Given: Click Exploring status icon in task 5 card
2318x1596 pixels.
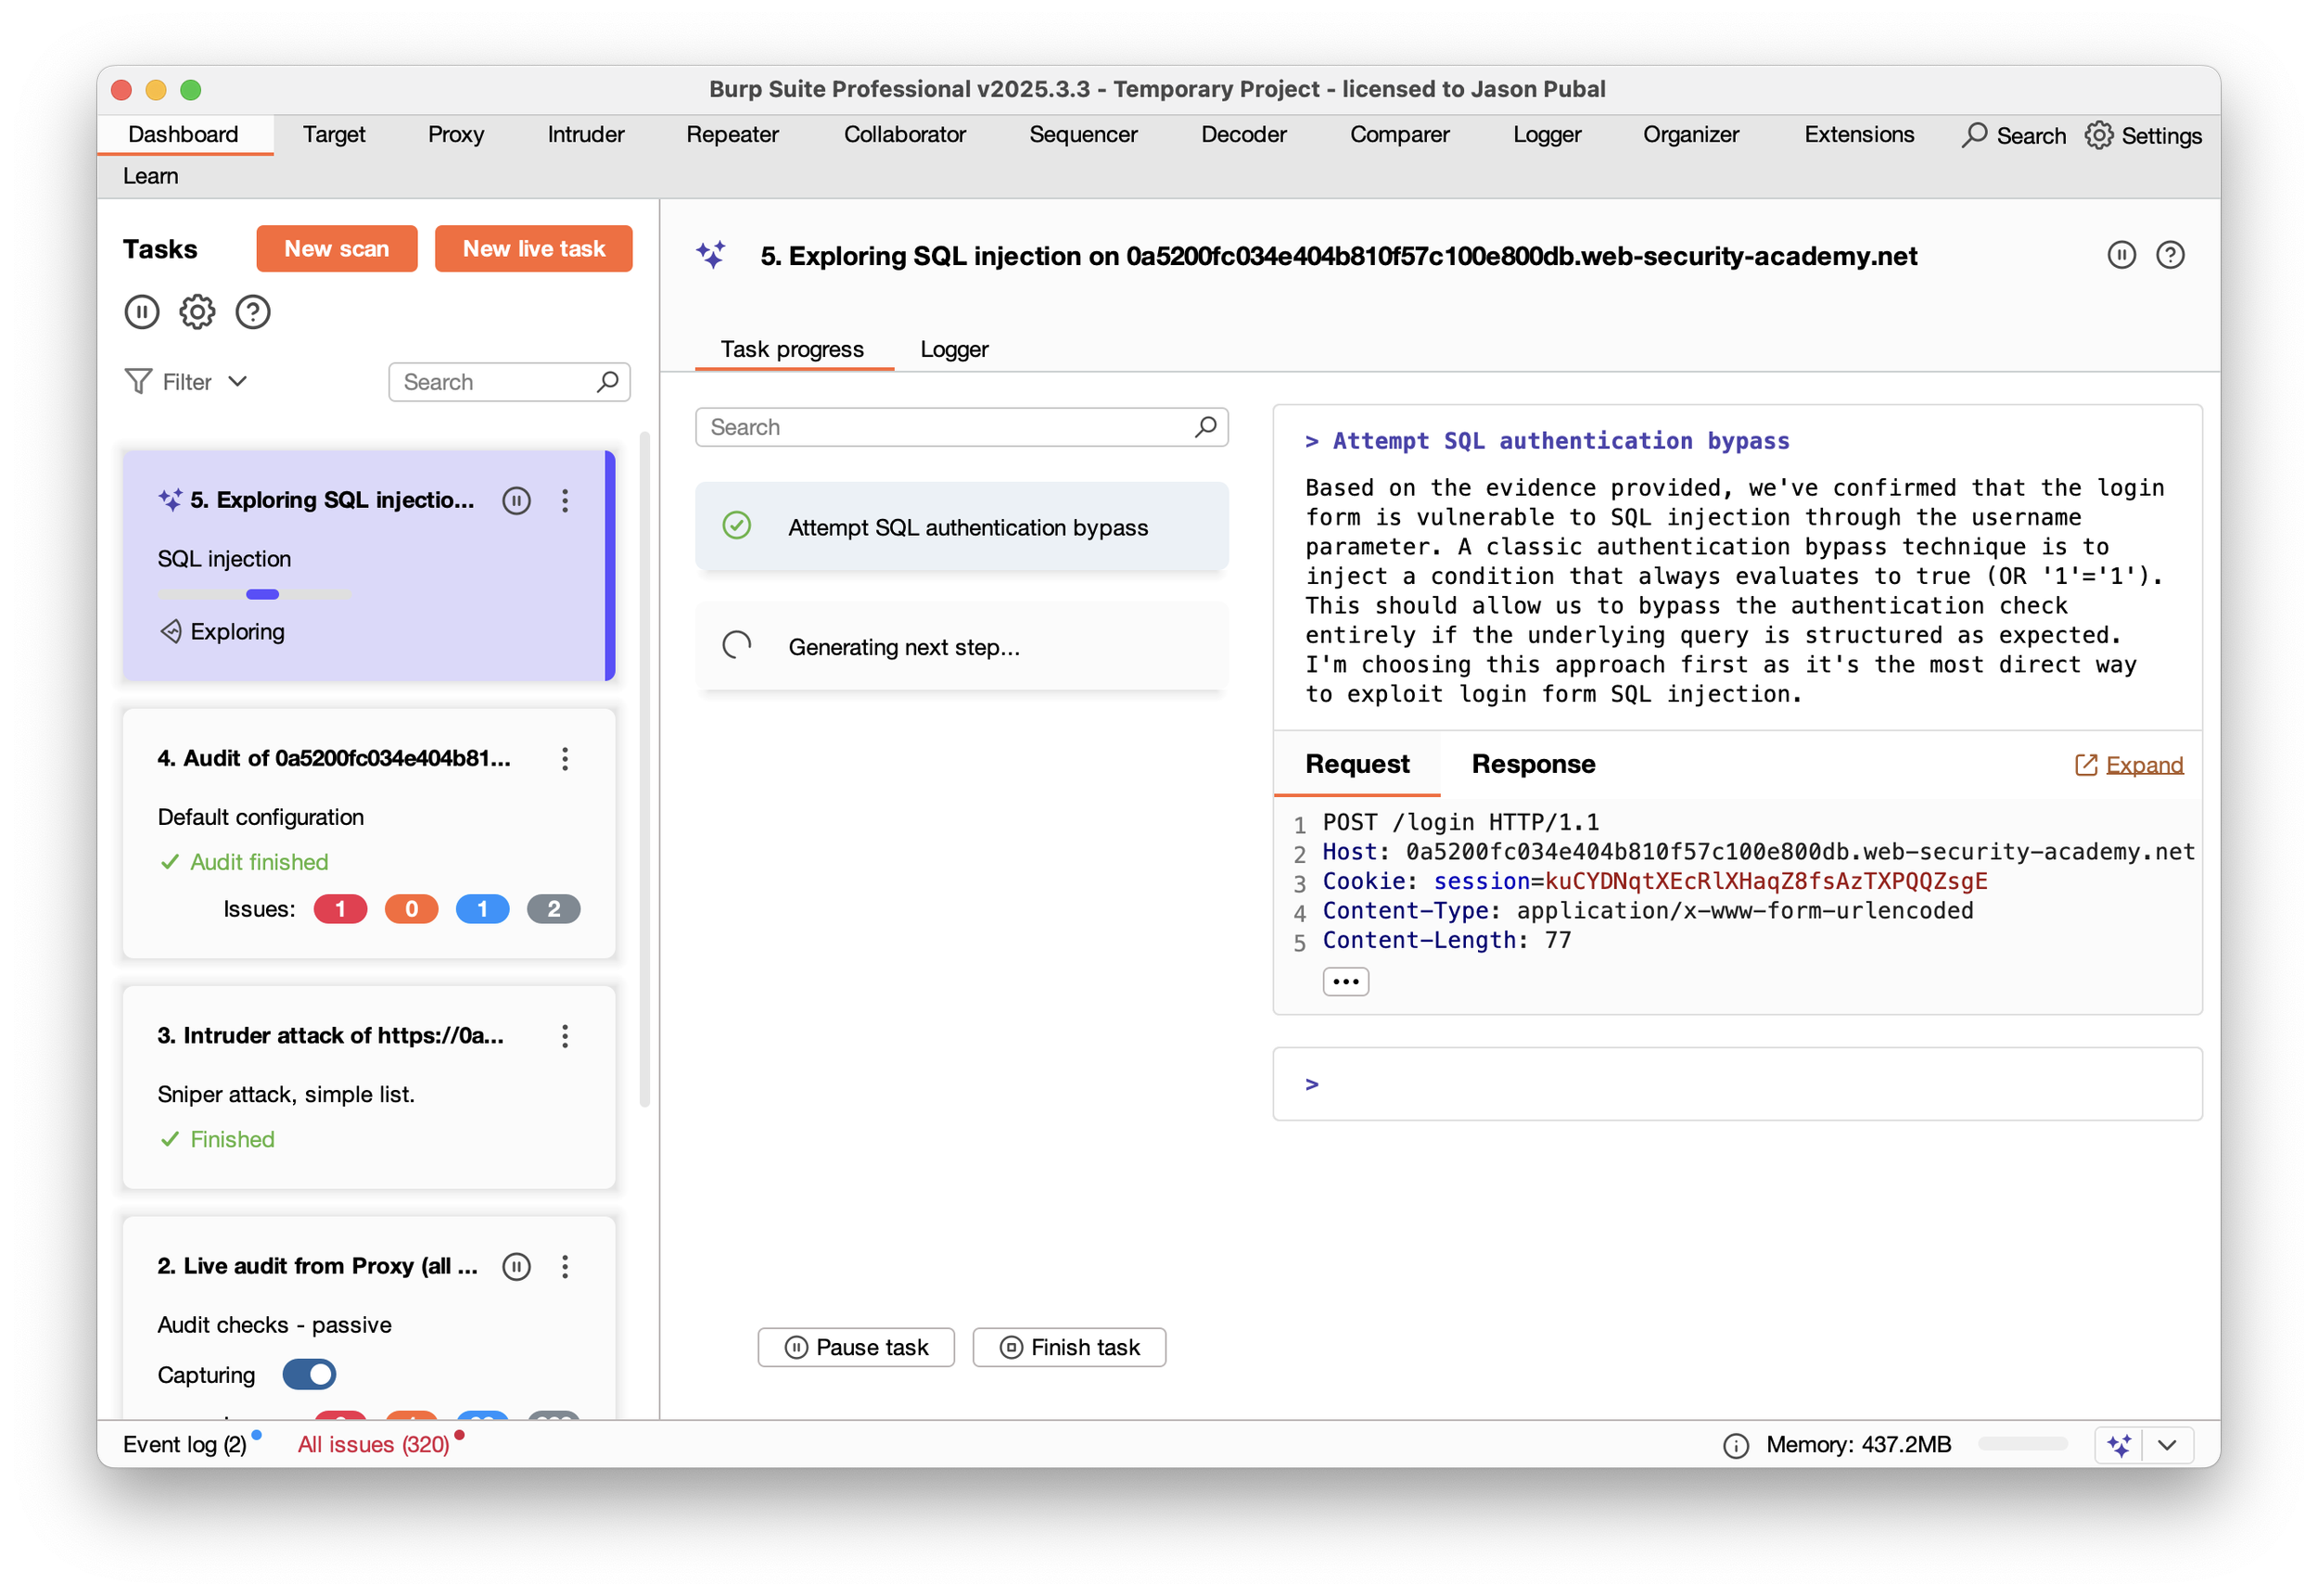Looking at the screenshot, I should (172, 632).
